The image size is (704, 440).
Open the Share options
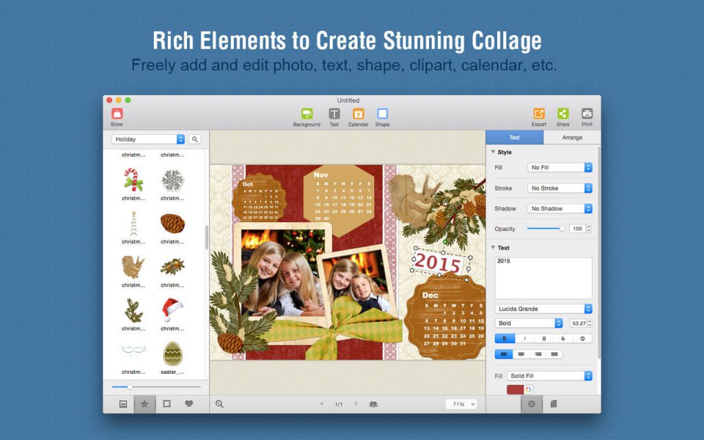[563, 114]
